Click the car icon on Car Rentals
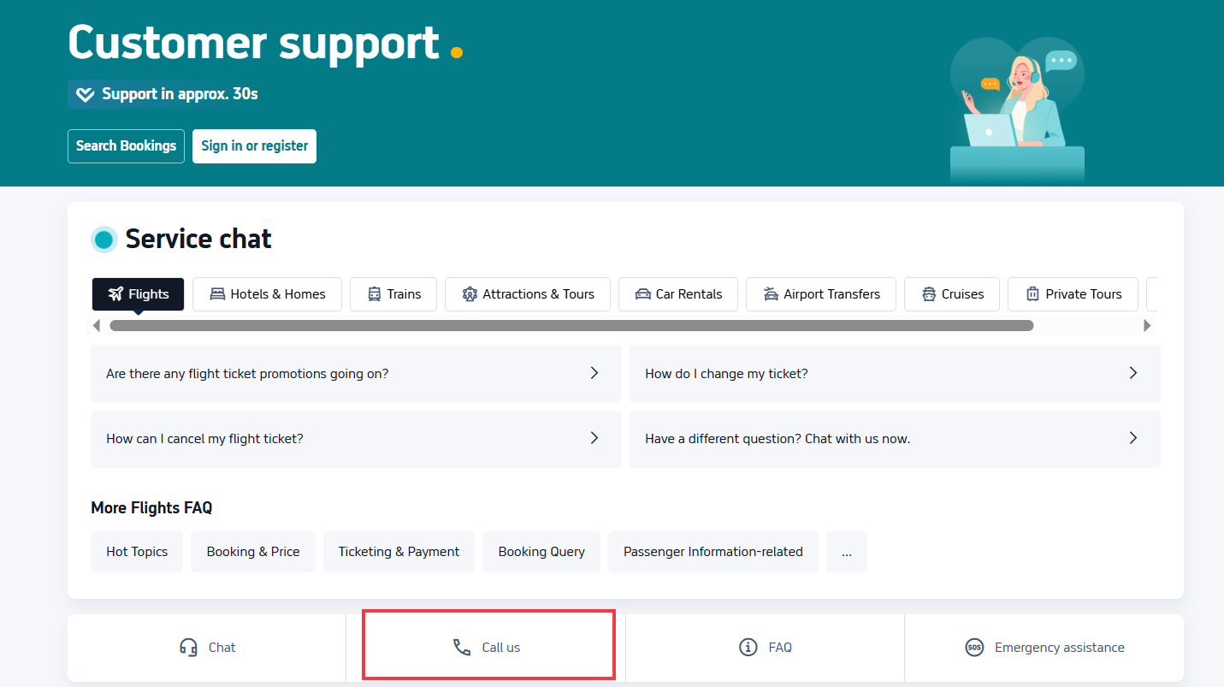Viewport: 1224px width, 687px height. click(x=643, y=293)
